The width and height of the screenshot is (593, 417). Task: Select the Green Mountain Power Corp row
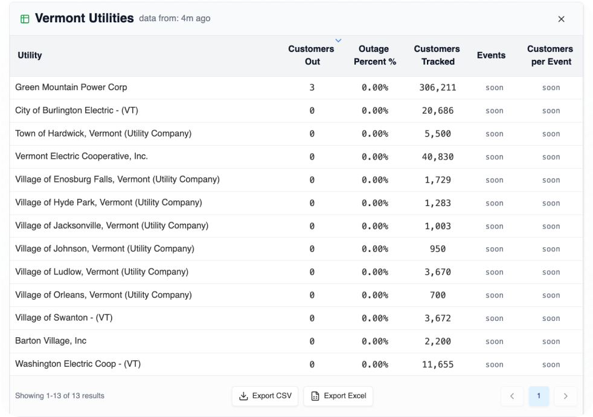coord(71,87)
